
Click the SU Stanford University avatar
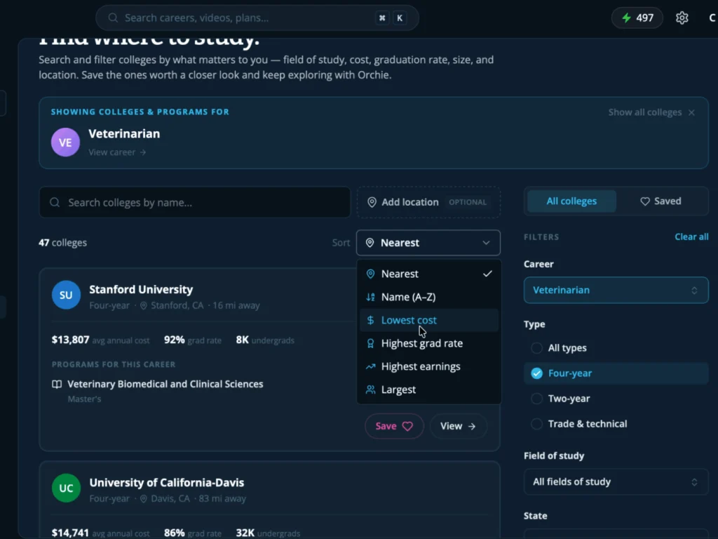(x=66, y=295)
